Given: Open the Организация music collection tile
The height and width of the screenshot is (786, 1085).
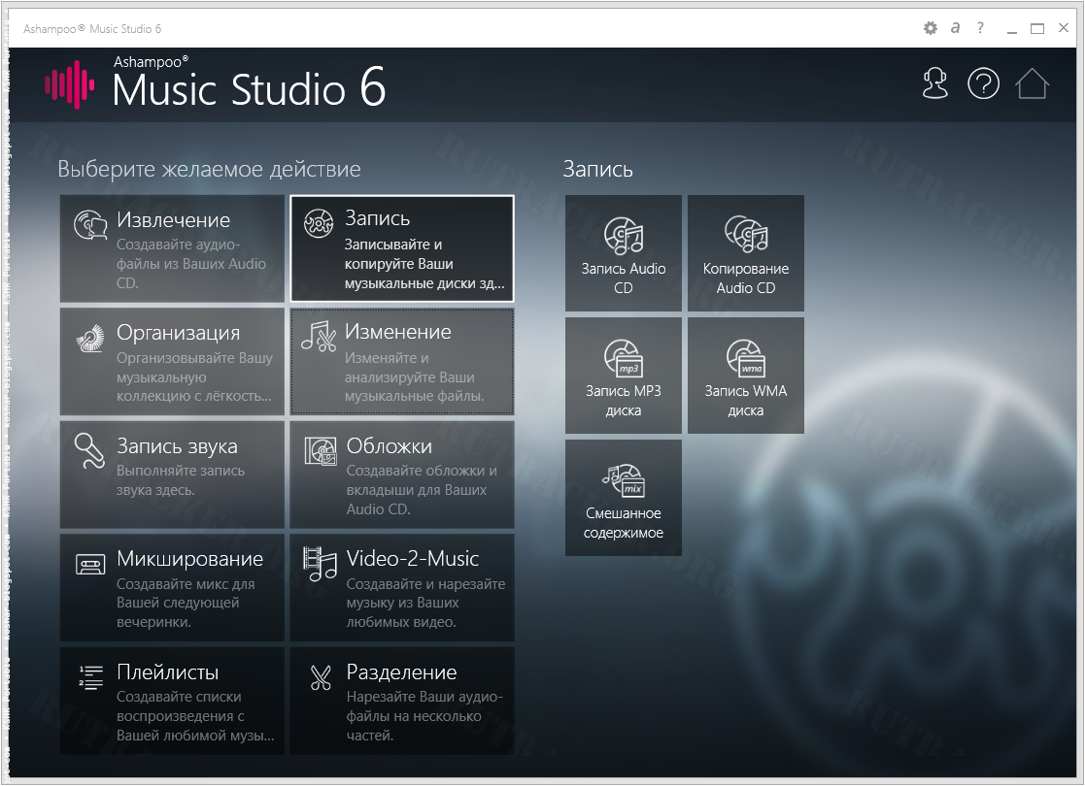Looking at the screenshot, I should tap(172, 361).
